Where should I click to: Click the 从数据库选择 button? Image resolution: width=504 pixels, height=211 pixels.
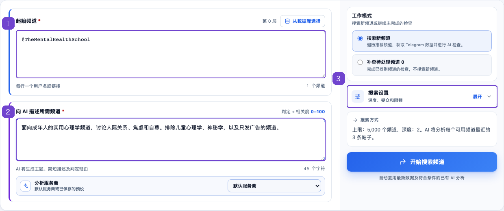click(x=302, y=21)
